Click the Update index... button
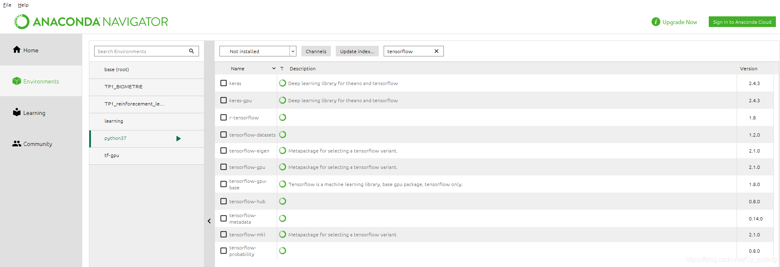Image resolution: width=780 pixels, height=267 pixels. tap(357, 51)
